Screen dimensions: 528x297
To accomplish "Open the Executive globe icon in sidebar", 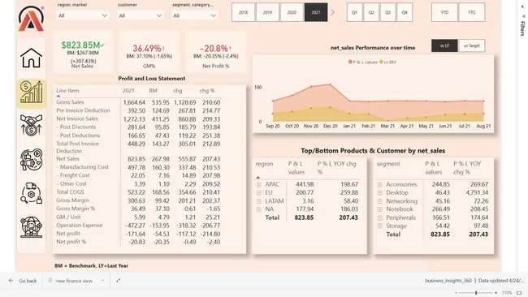I will click(32, 227).
